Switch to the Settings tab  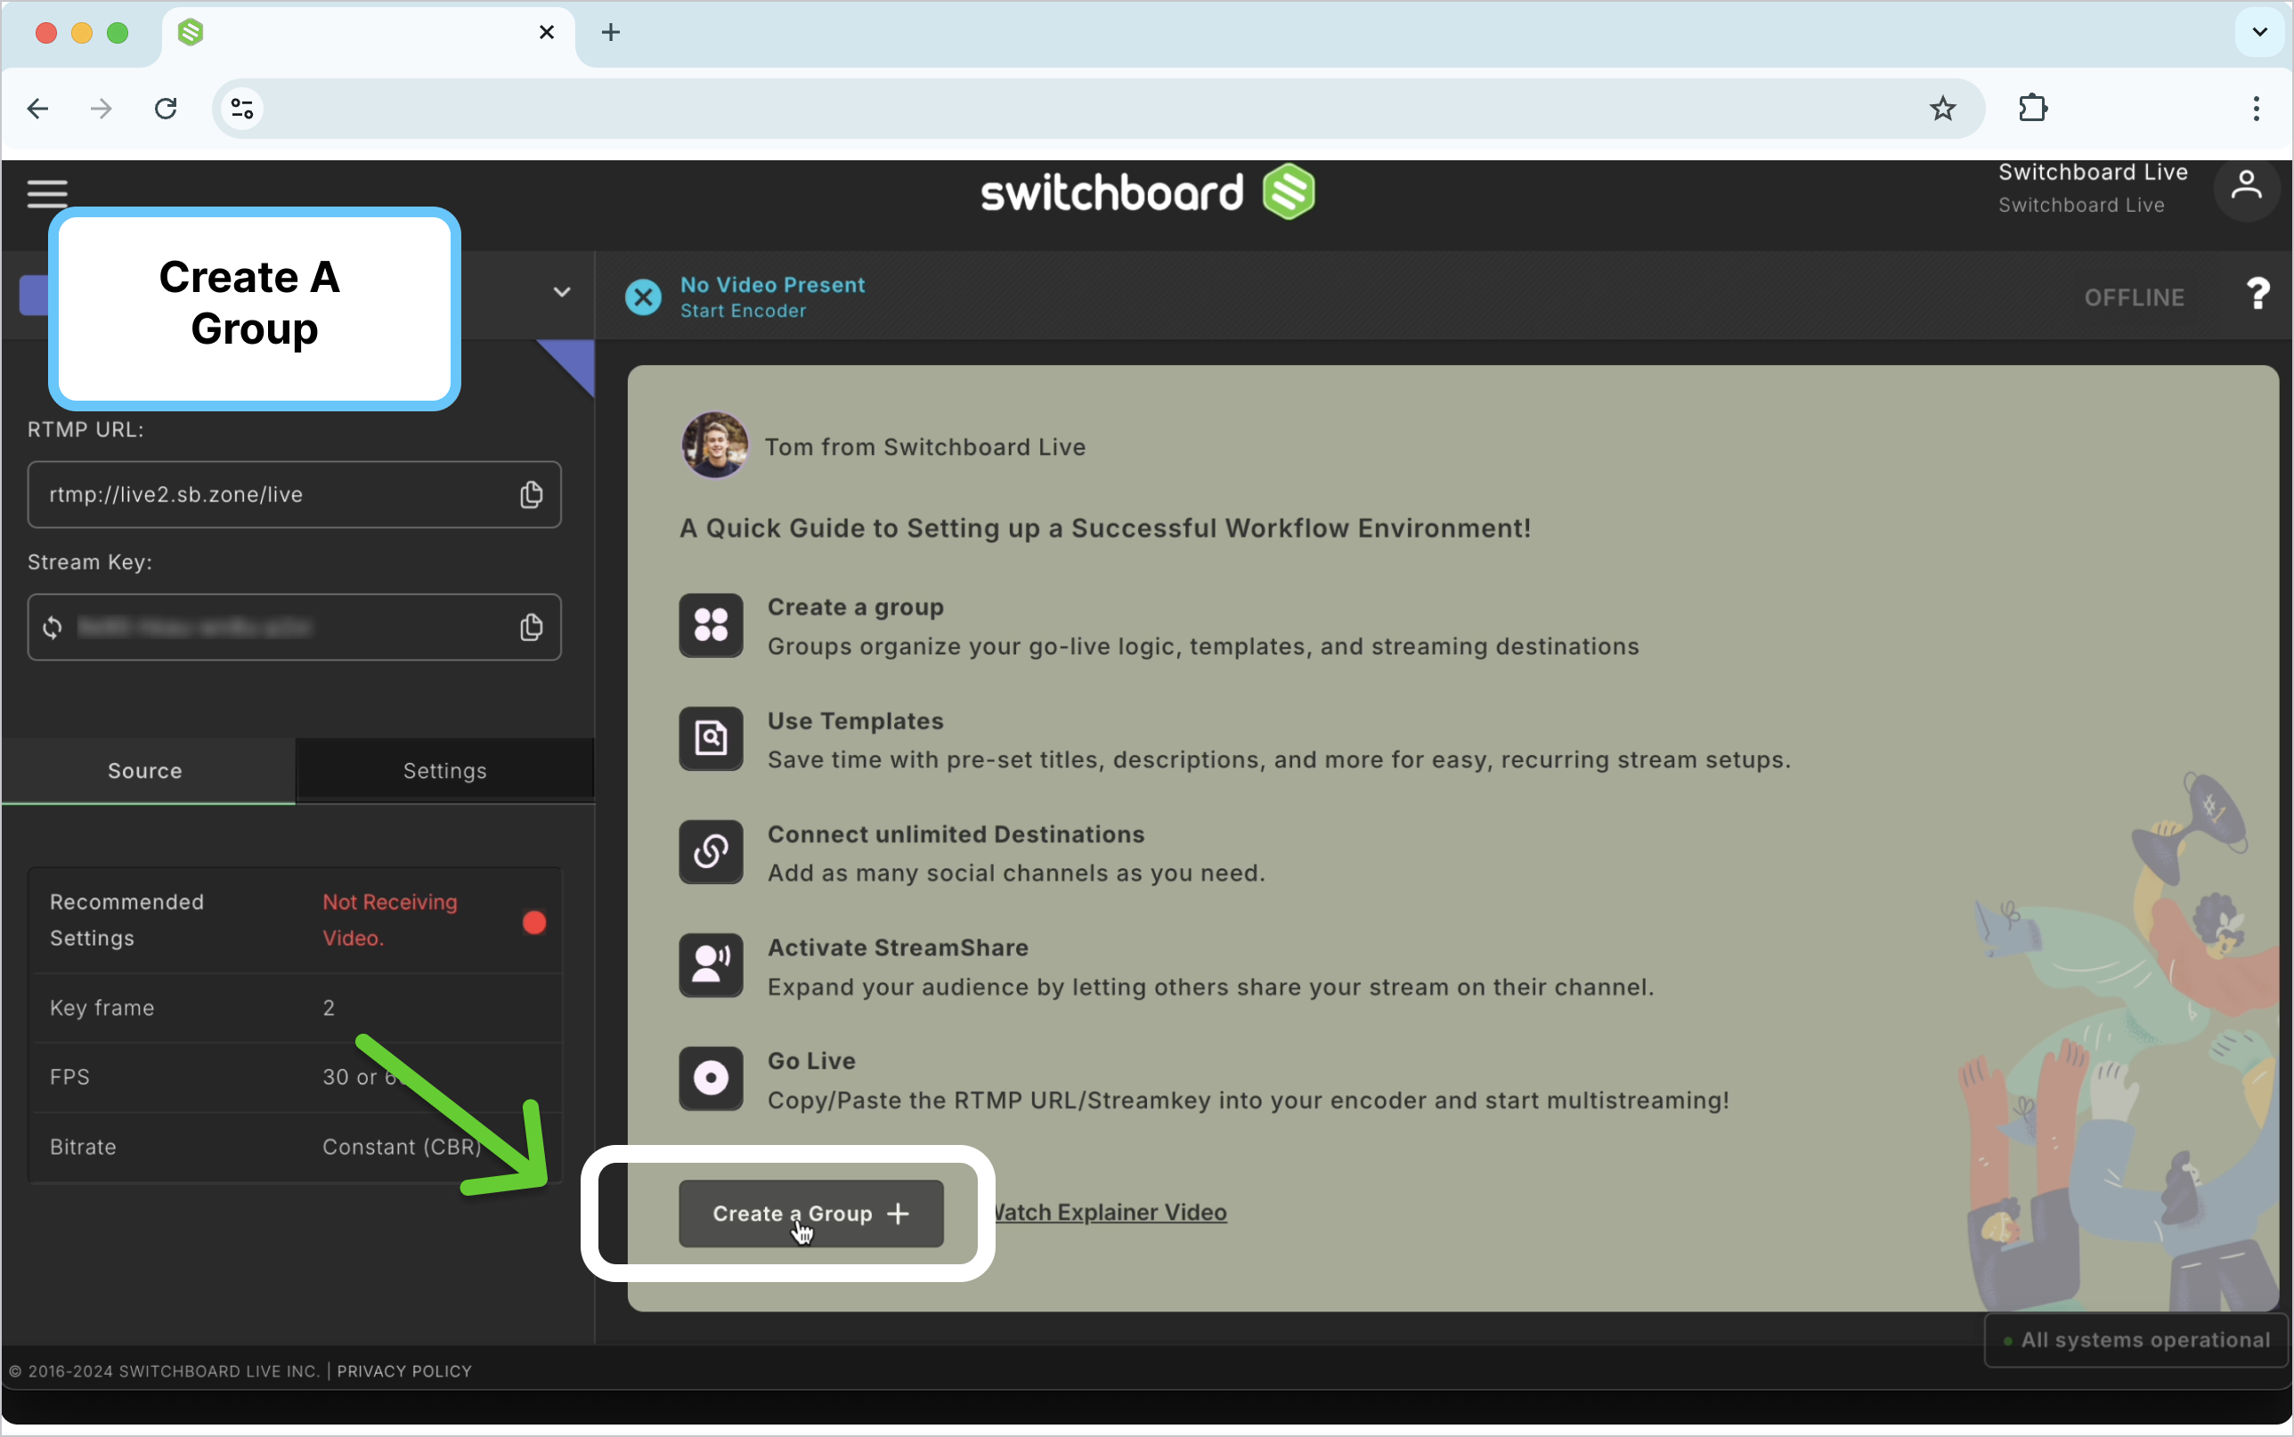[x=444, y=771]
